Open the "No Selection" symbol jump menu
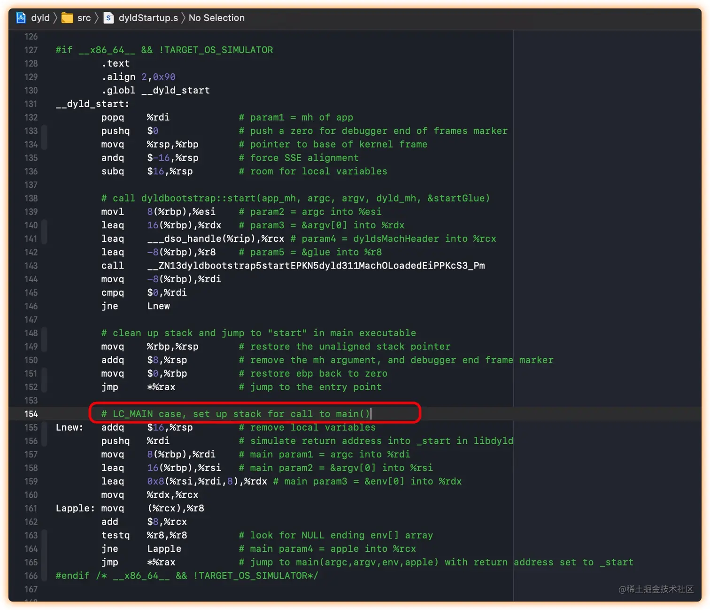This screenshot has width=710, height=610. click(216, 18)
